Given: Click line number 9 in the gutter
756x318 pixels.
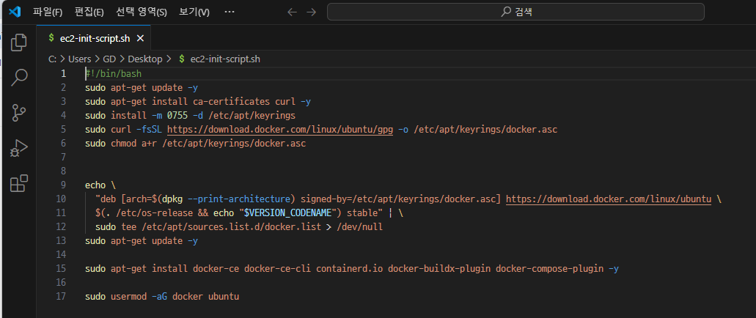Looking at the screenshot, I should [63, 185].
